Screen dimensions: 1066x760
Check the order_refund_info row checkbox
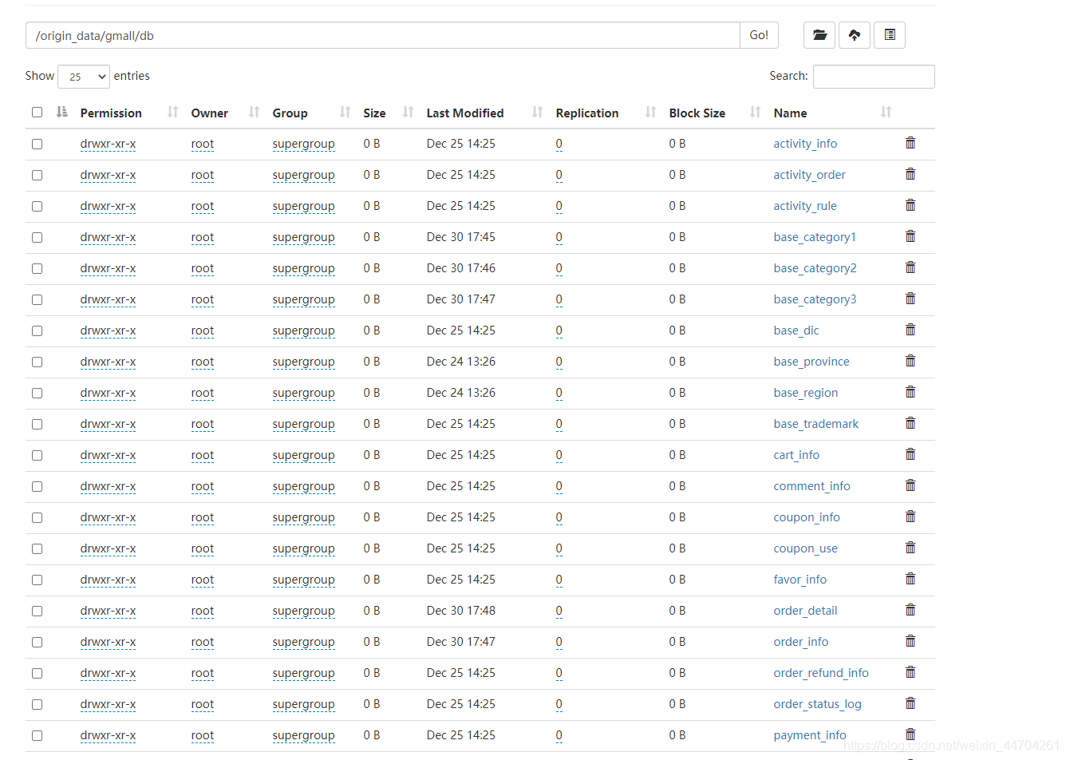pos(37,673)
